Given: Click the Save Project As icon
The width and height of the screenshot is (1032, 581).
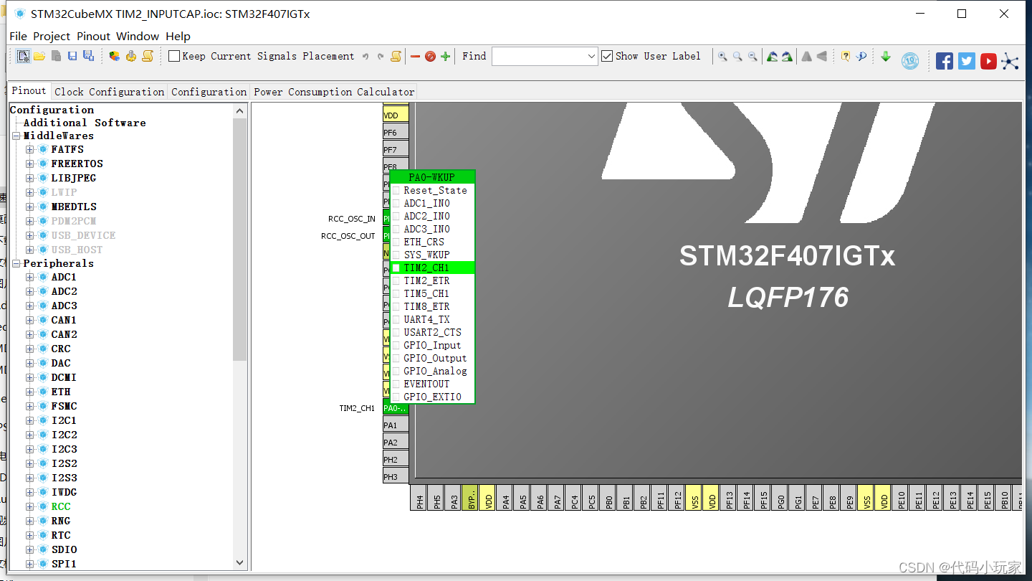Looking at the screenshot, I should 88,56.
